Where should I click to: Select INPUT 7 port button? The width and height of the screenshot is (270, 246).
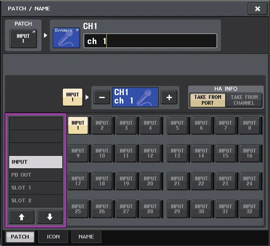226,125
